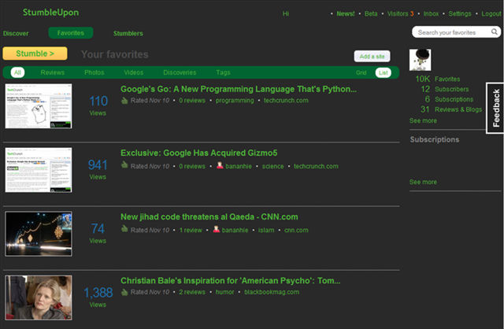Click CNN jihad article thumbnail
504x329 pixels.
click(39, 234)
